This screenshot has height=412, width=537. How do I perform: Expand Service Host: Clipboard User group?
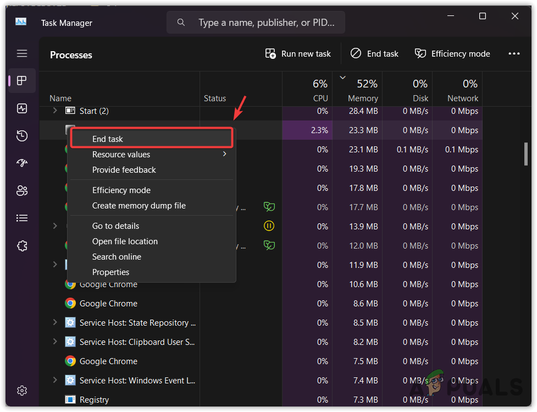[x=55, y=342]
